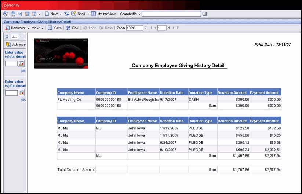
Task: Click the Find label
Action: coord(75,28)
